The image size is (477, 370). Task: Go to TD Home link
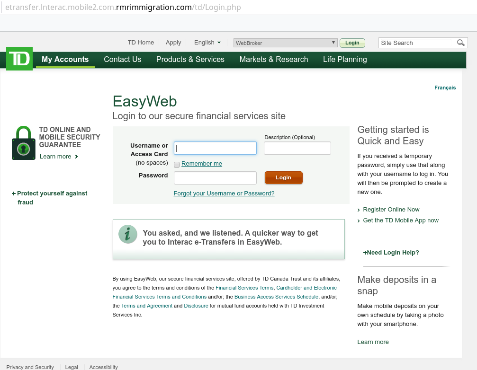(x=141, y=43)
